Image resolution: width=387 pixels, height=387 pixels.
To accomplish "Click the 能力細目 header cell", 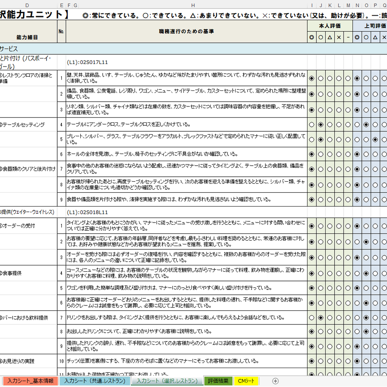I will tap(28, 32).
